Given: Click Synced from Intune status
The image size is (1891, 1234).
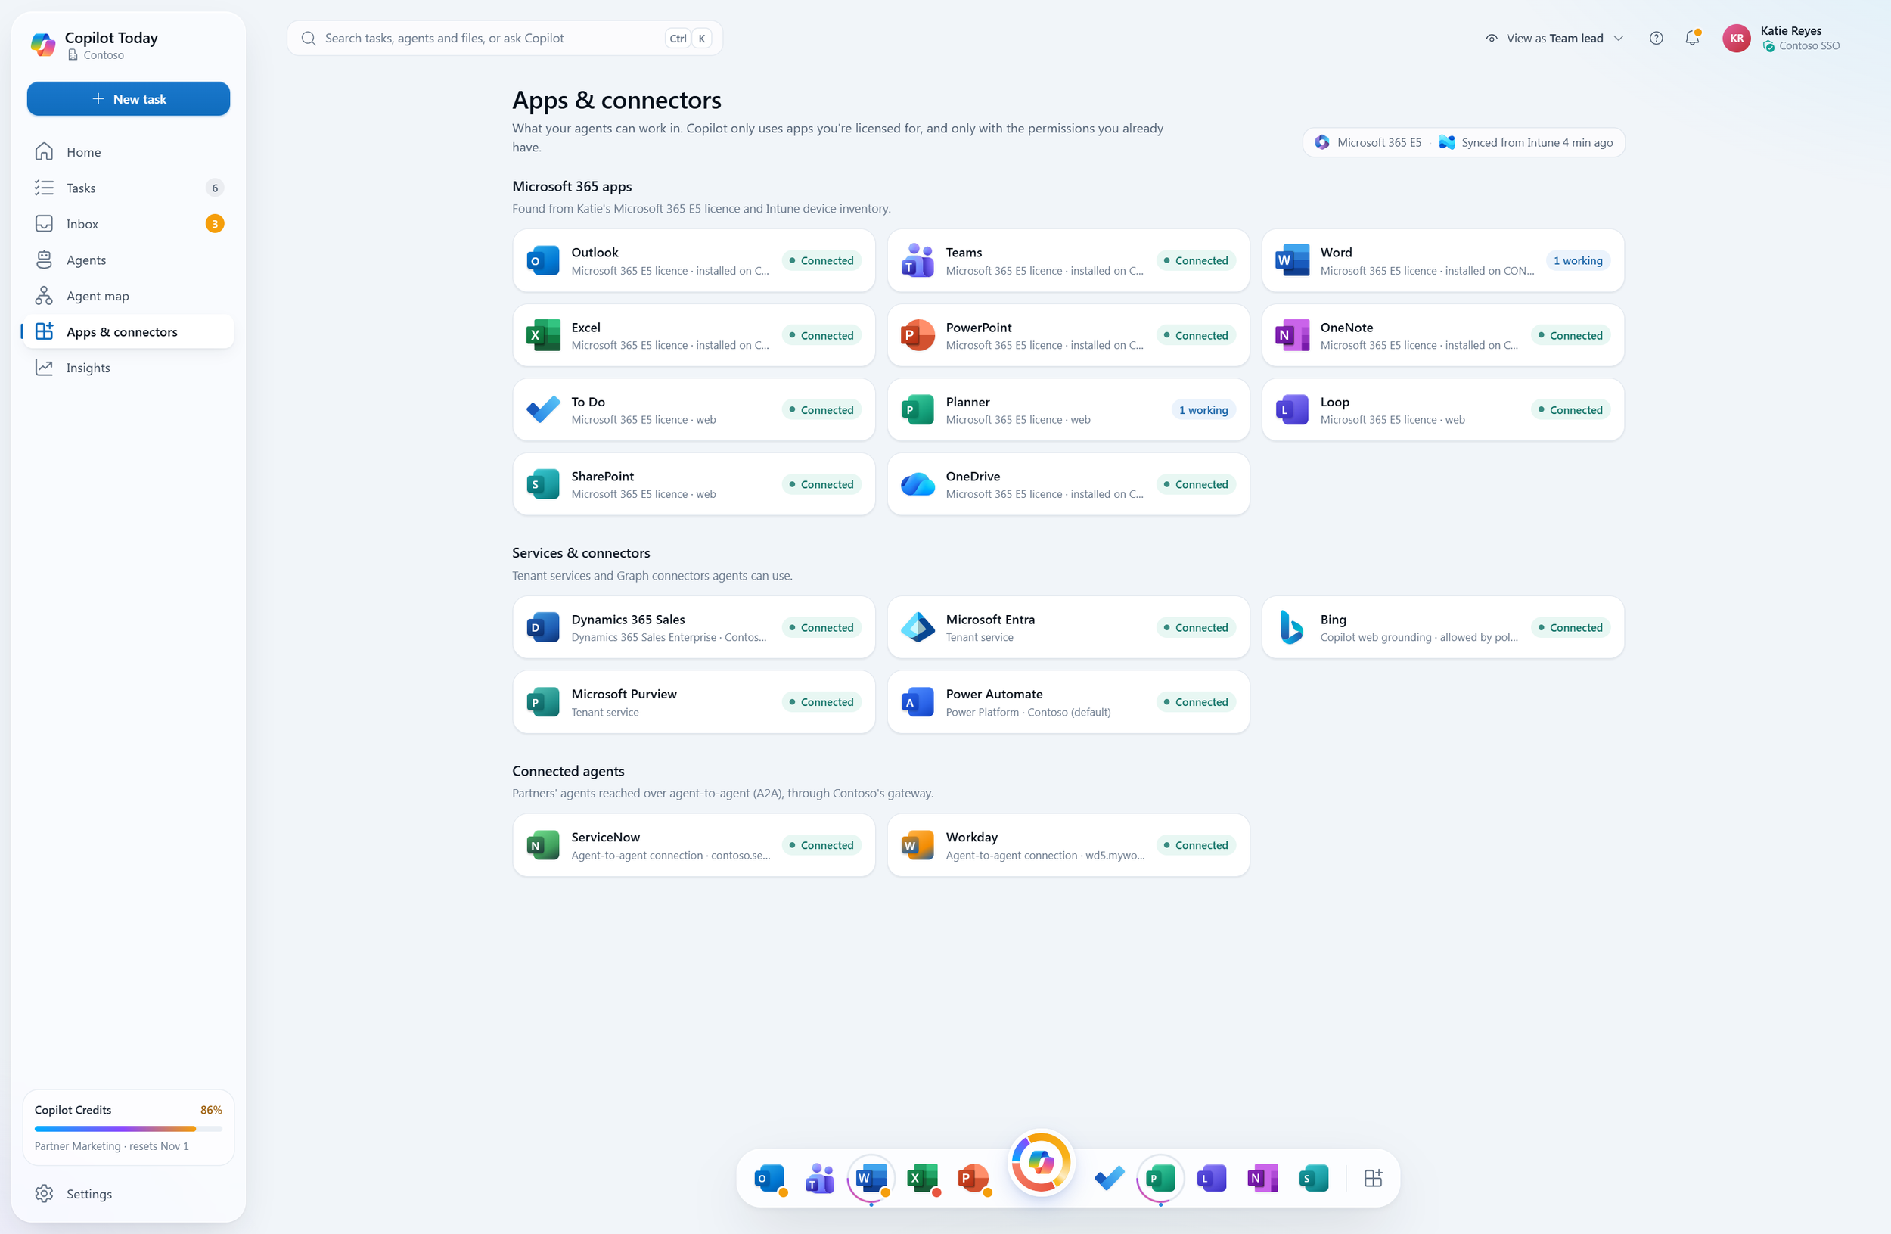Looking at the screenshot, I should point(1526,142).
